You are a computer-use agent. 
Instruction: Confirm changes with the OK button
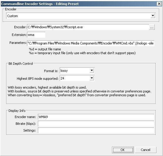coord(123,150)
